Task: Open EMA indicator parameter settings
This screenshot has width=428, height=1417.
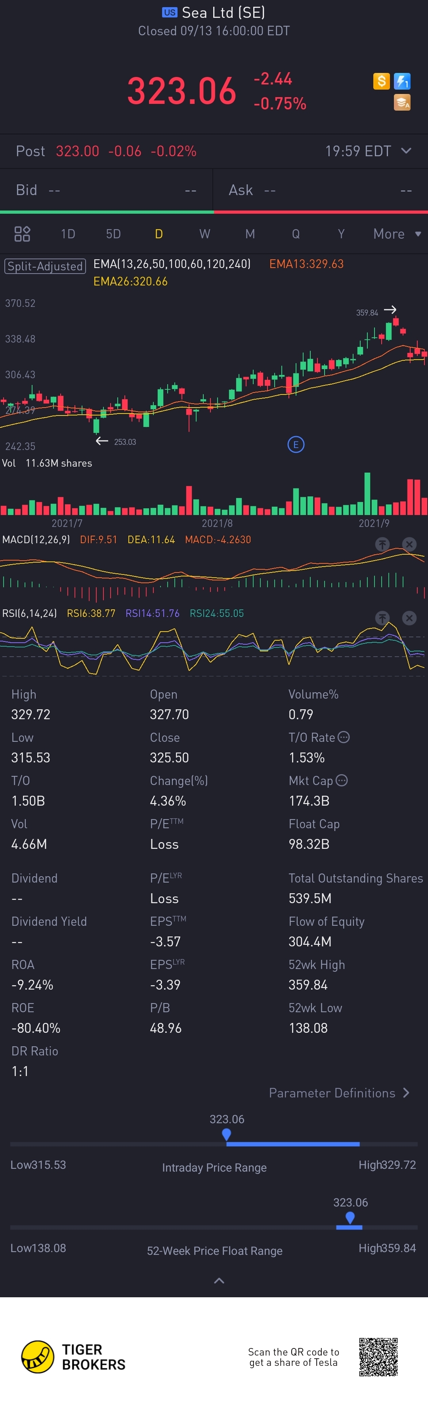Action: pos(172,264)
